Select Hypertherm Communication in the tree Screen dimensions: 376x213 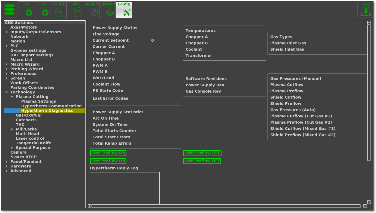pyautogui.click(x=51, y=106)
